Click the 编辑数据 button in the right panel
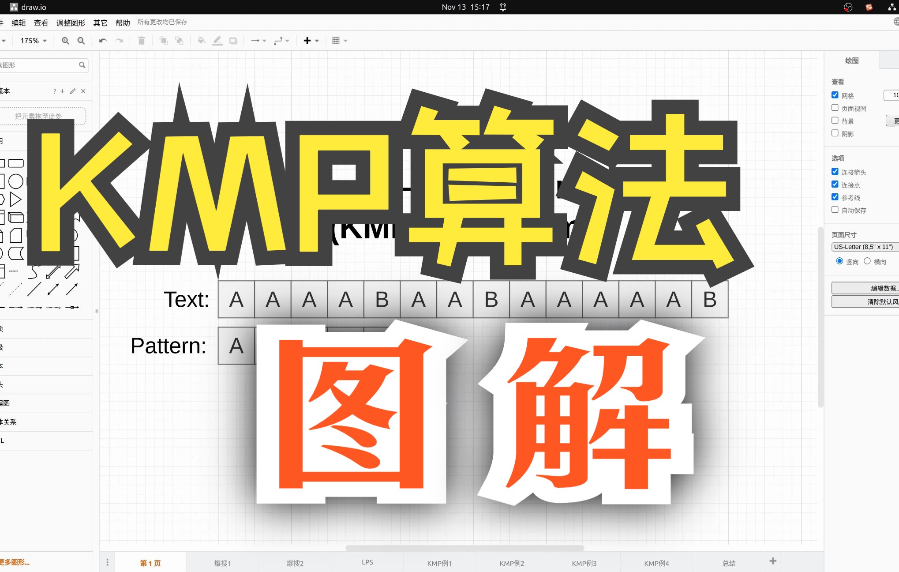This screenshot has height=572, width=899. [881, 288]
